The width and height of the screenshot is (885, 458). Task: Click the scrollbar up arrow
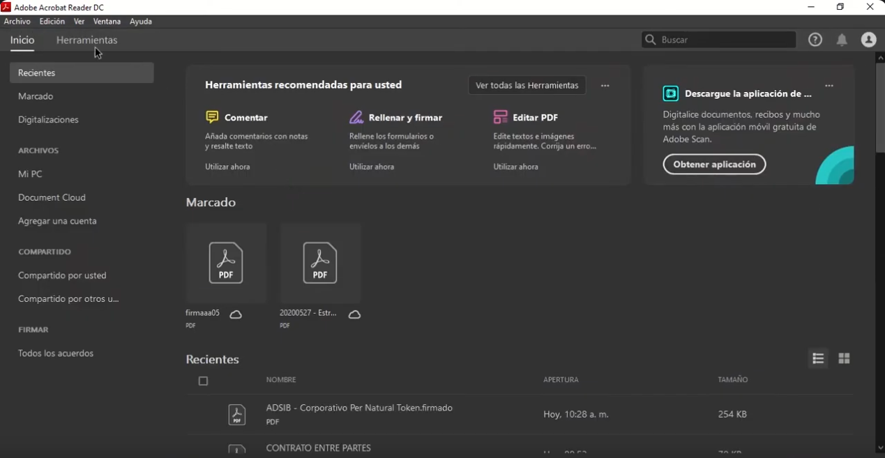880,58
